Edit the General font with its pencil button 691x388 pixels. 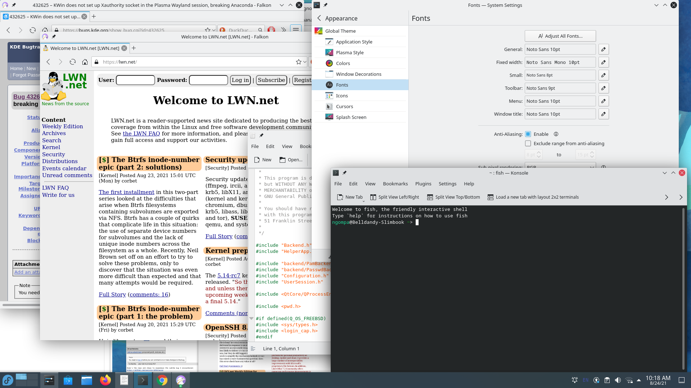[x=604, y=49]
